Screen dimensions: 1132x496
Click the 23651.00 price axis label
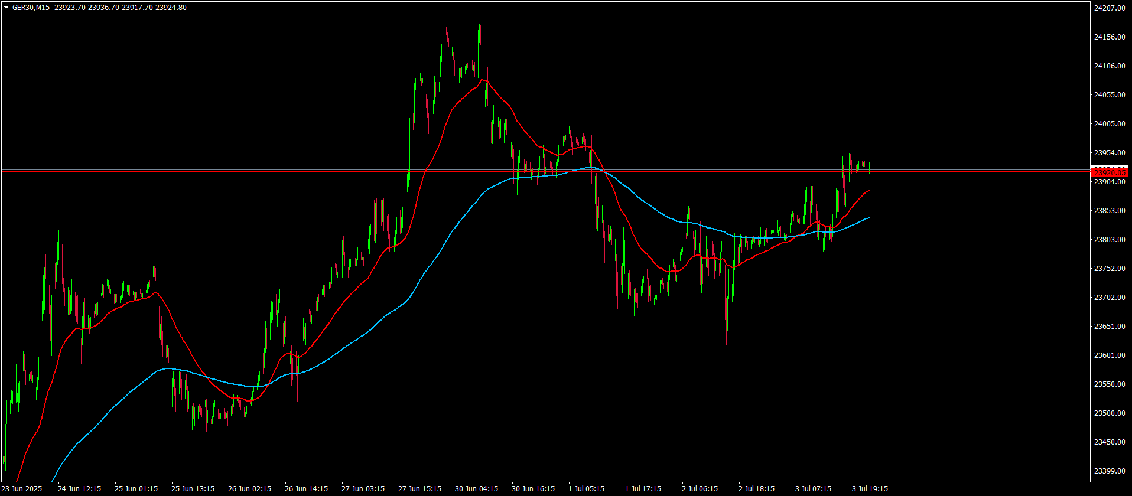point(1109,326)
